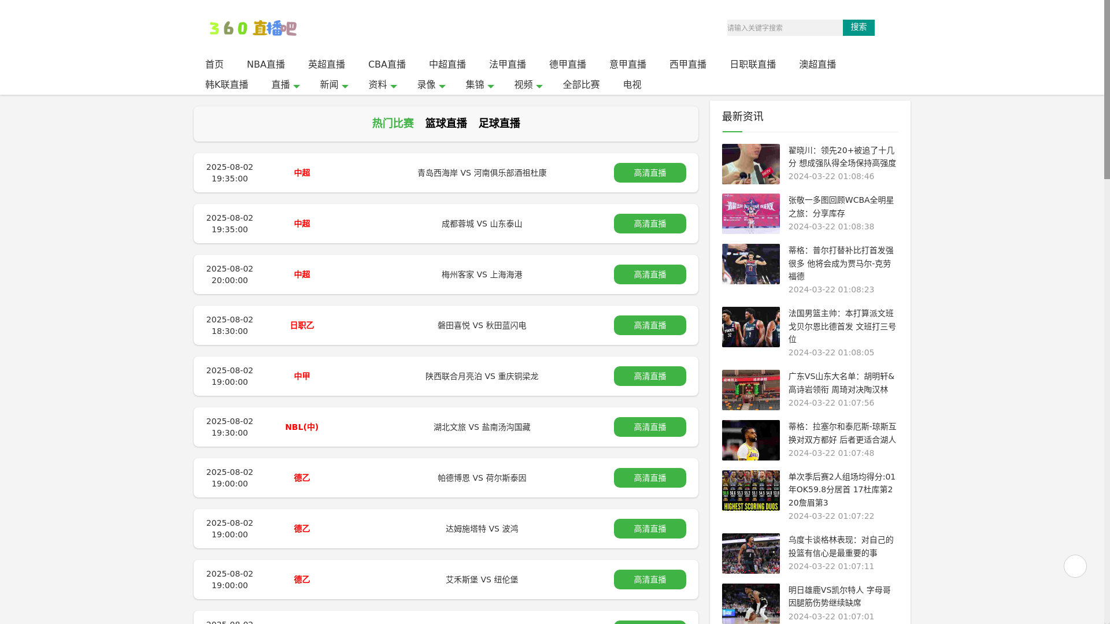Click the 中甲 league label
This screenshot has width=1110, height=624.
tap(302, 376)
